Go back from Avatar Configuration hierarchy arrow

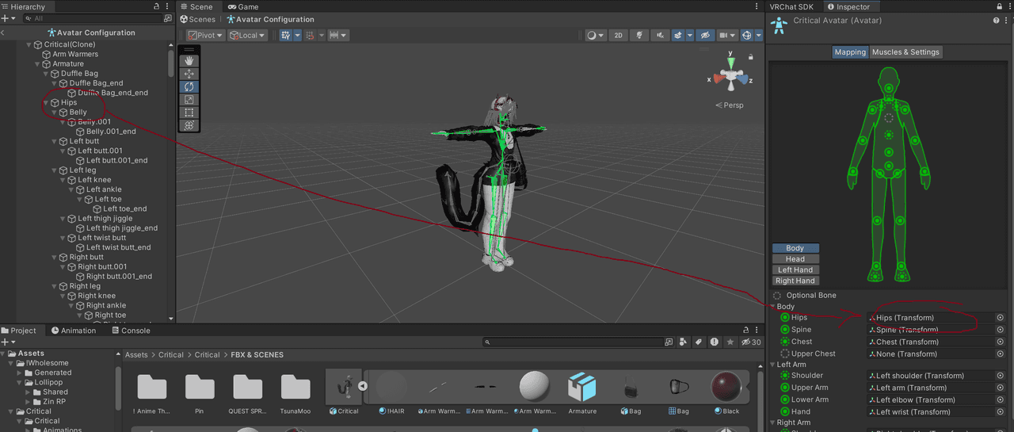3,32
